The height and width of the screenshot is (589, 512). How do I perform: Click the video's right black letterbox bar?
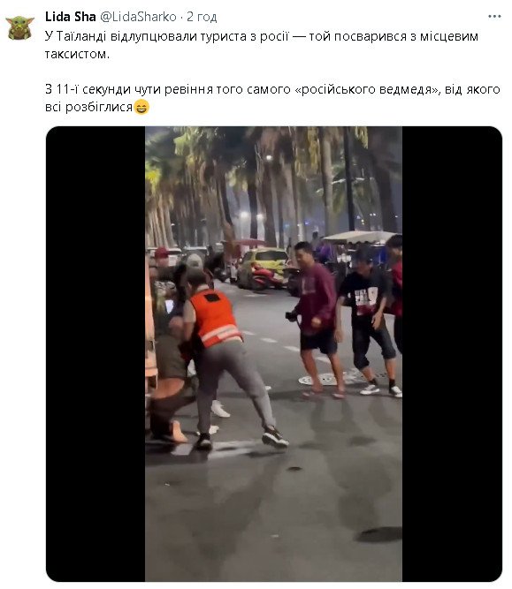[x=452, y=354]
